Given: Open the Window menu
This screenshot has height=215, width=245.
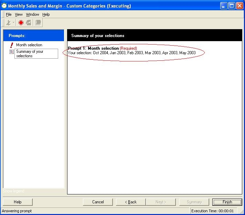Looking at the screenshot, I should pyautogui.click(x=33, y=14).
